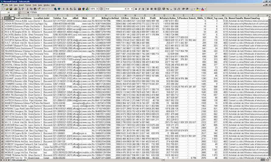Pick the yellow Fill Color button
Screen dimensions: 271x162
point(197,9)
